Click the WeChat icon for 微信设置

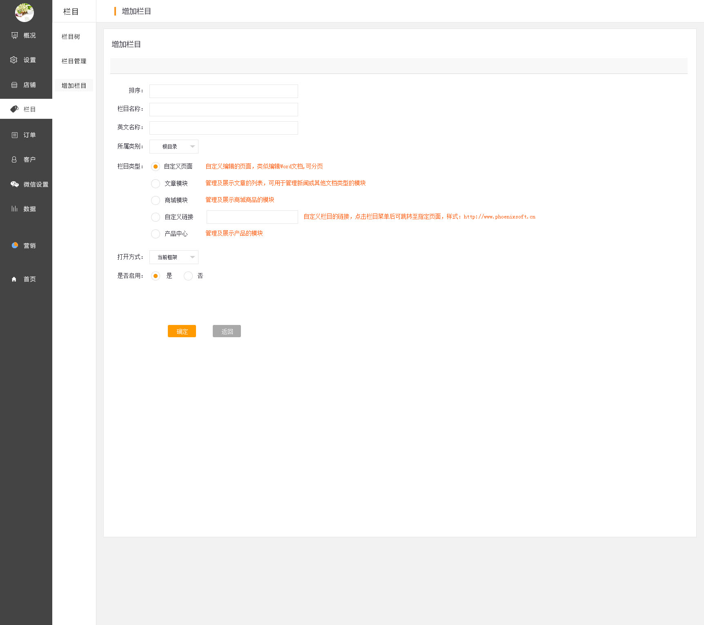15,184
